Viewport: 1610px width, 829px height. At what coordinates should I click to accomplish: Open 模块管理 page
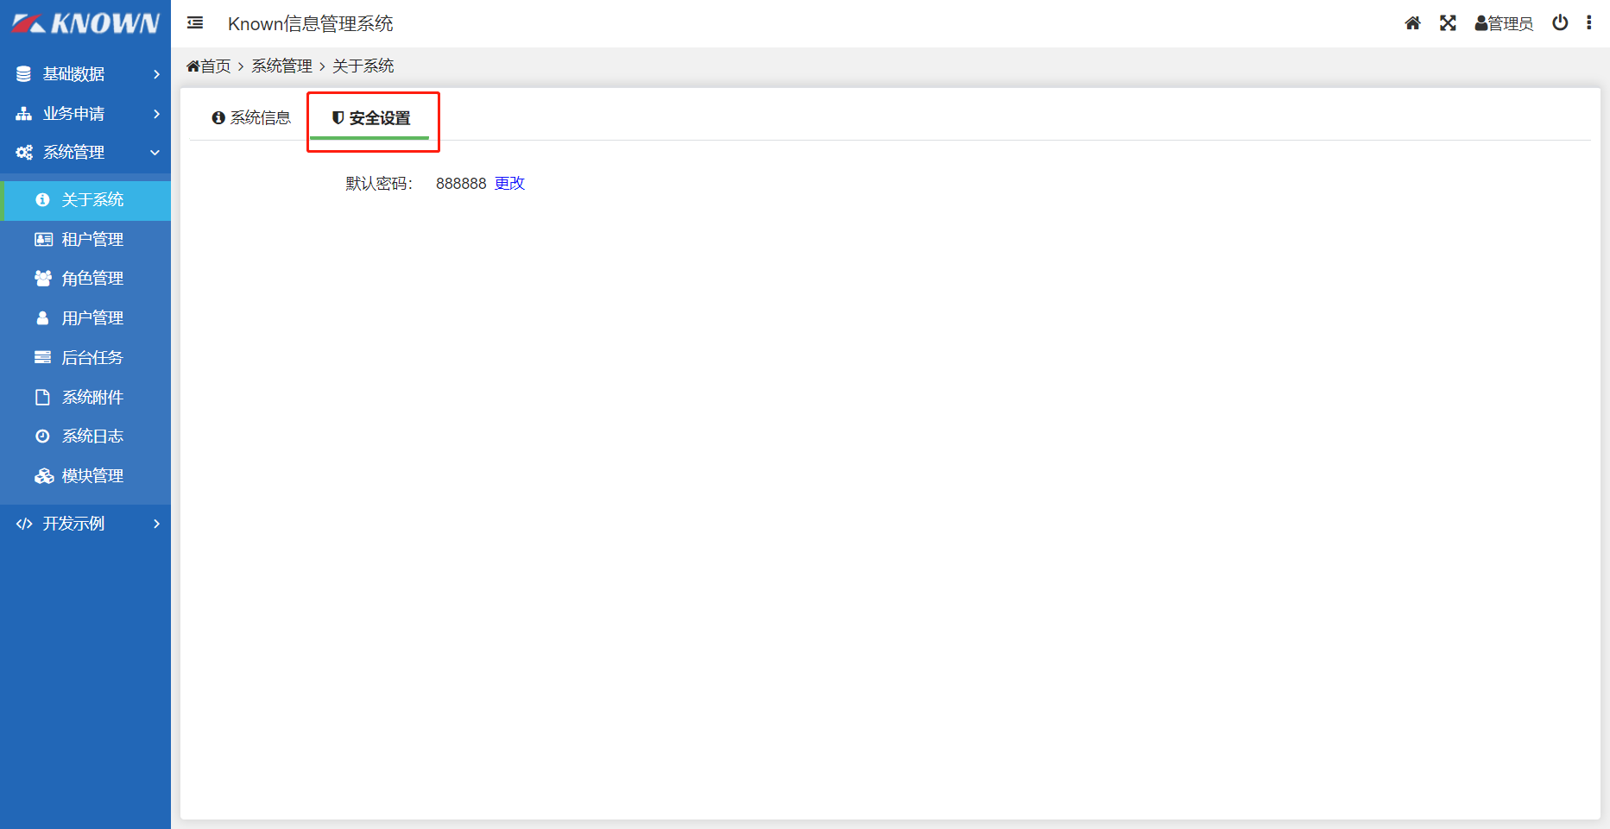(x=85, y=476)
